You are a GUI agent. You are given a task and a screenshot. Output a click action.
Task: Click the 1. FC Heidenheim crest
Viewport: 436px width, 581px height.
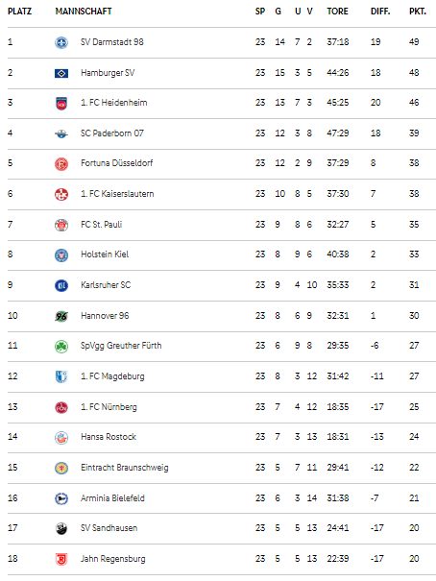[61, 104]
